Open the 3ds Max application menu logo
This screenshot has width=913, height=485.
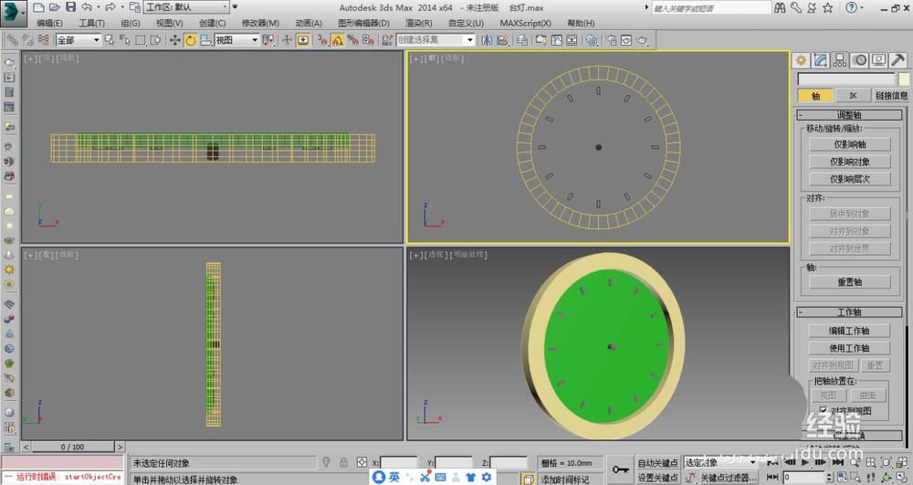pos(14,12)
